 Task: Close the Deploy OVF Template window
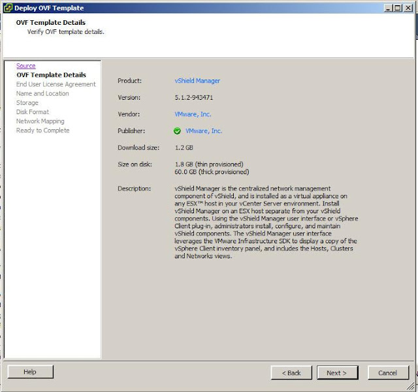408,8
